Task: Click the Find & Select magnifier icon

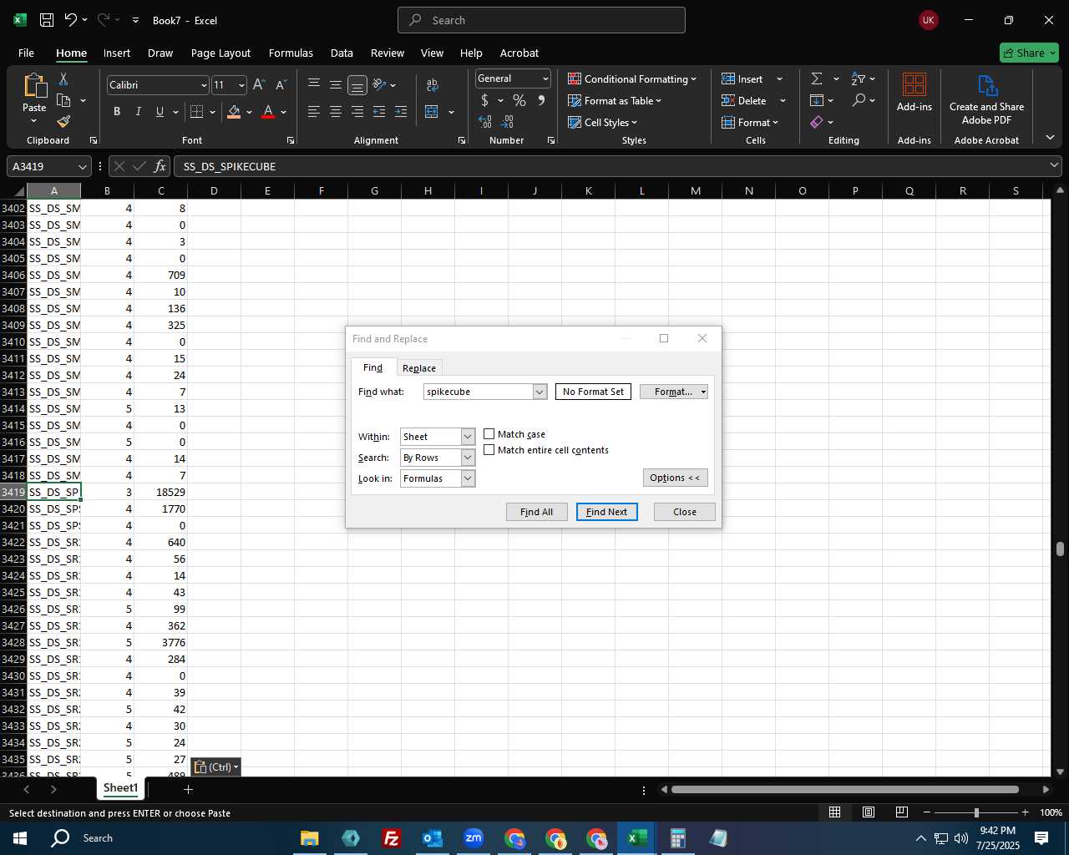Action: [x=859, y=100]
